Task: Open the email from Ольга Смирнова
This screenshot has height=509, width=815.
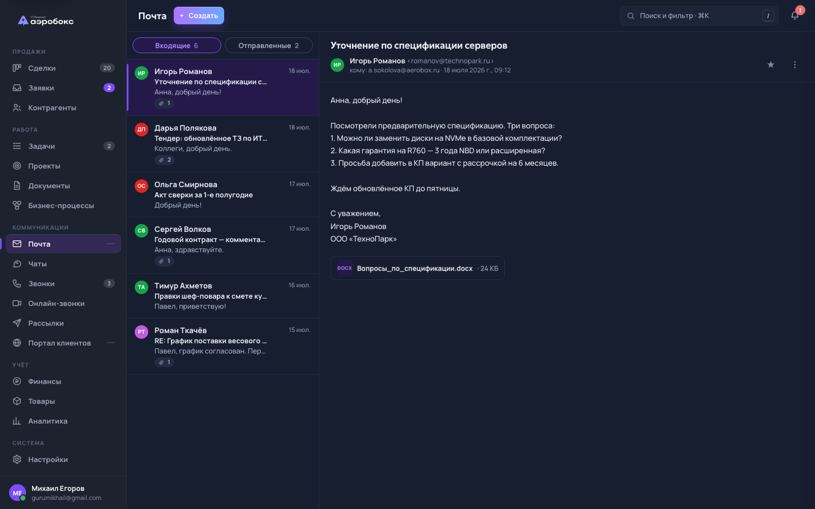Action: 223,195
